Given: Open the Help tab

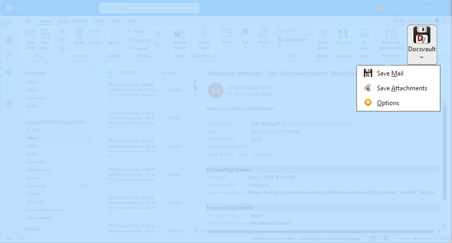Looking at the screenshot, I should [132, 21].
